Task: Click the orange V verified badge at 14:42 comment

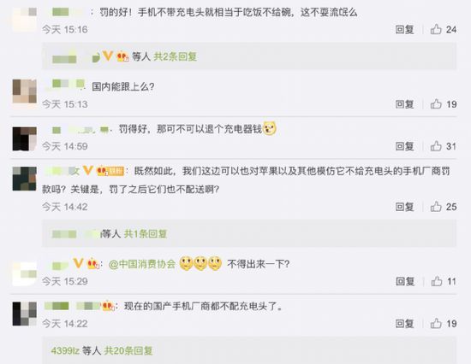Action: [x=87, y=171]
